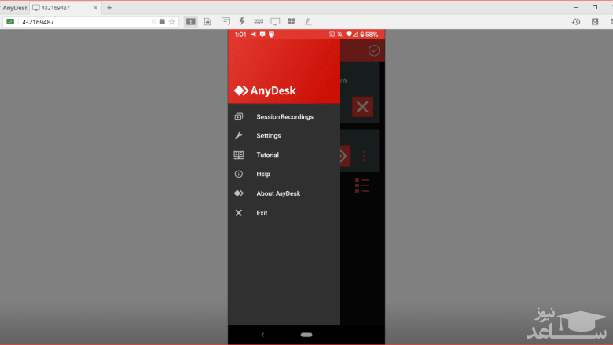Click the chat icon in the toolbar
This screenshot has height=345, width=613.
pos(226,21)
